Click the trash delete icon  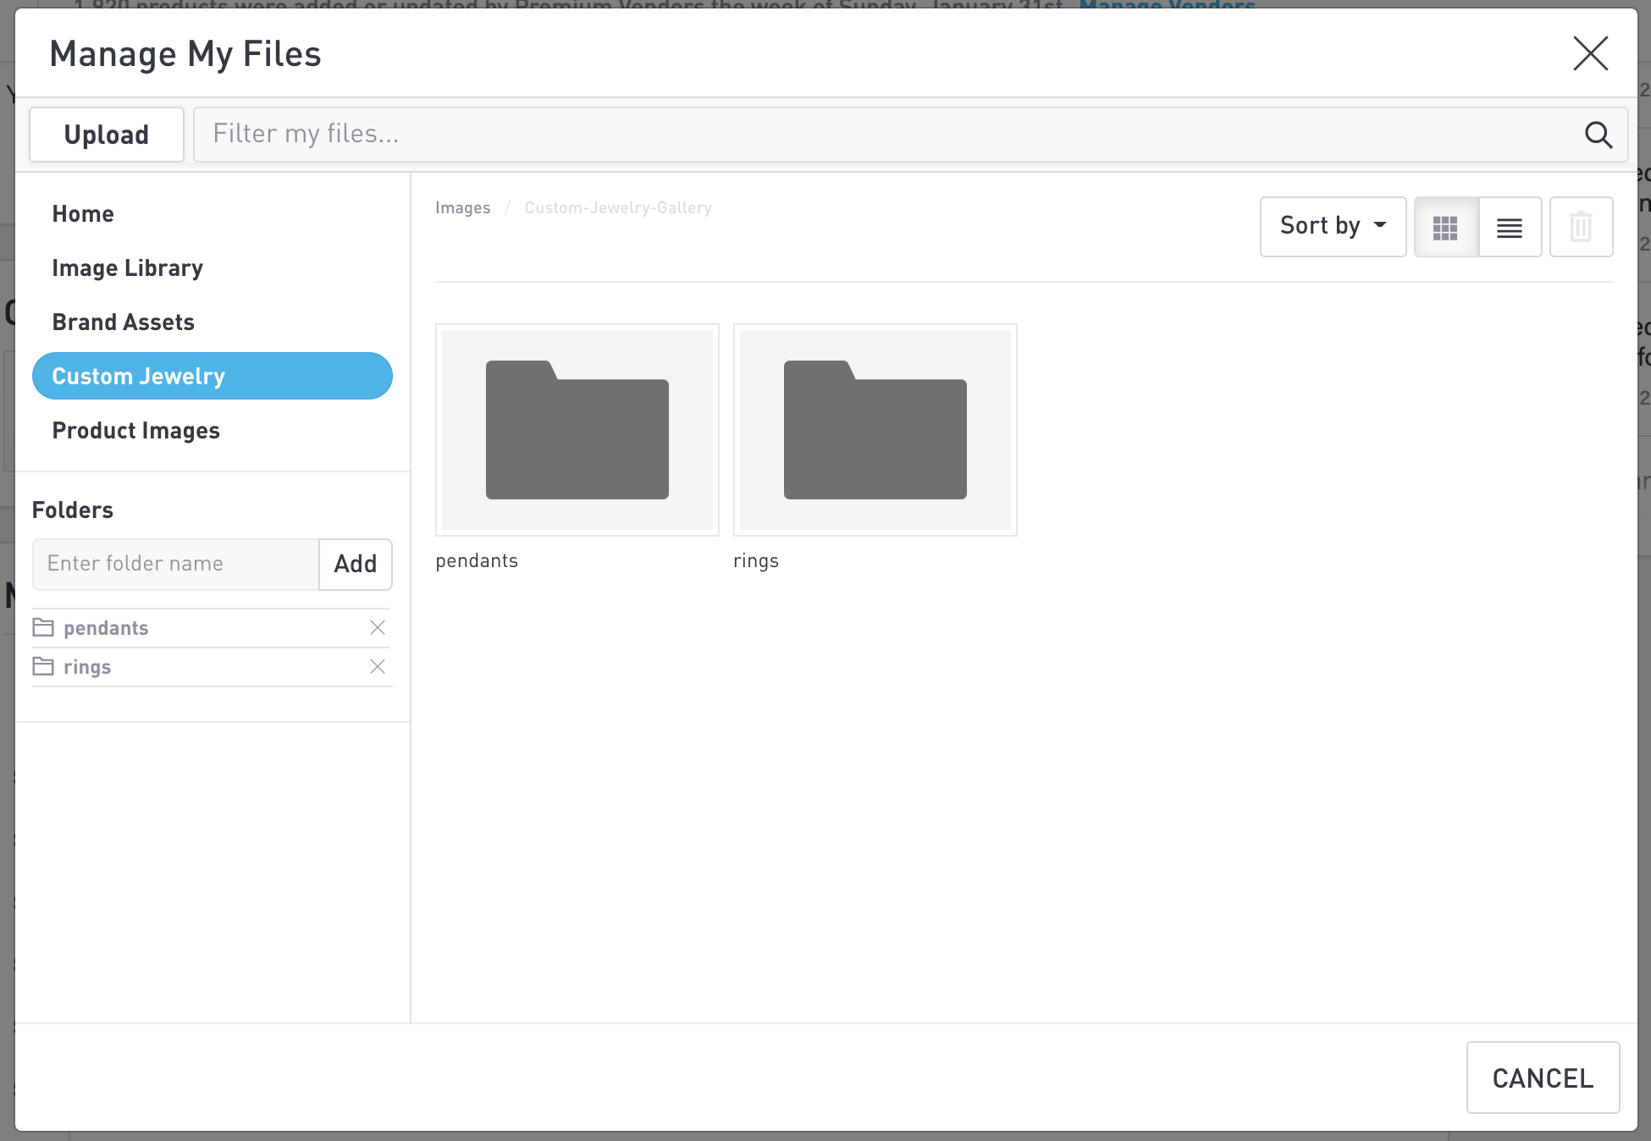[1581, 228]
